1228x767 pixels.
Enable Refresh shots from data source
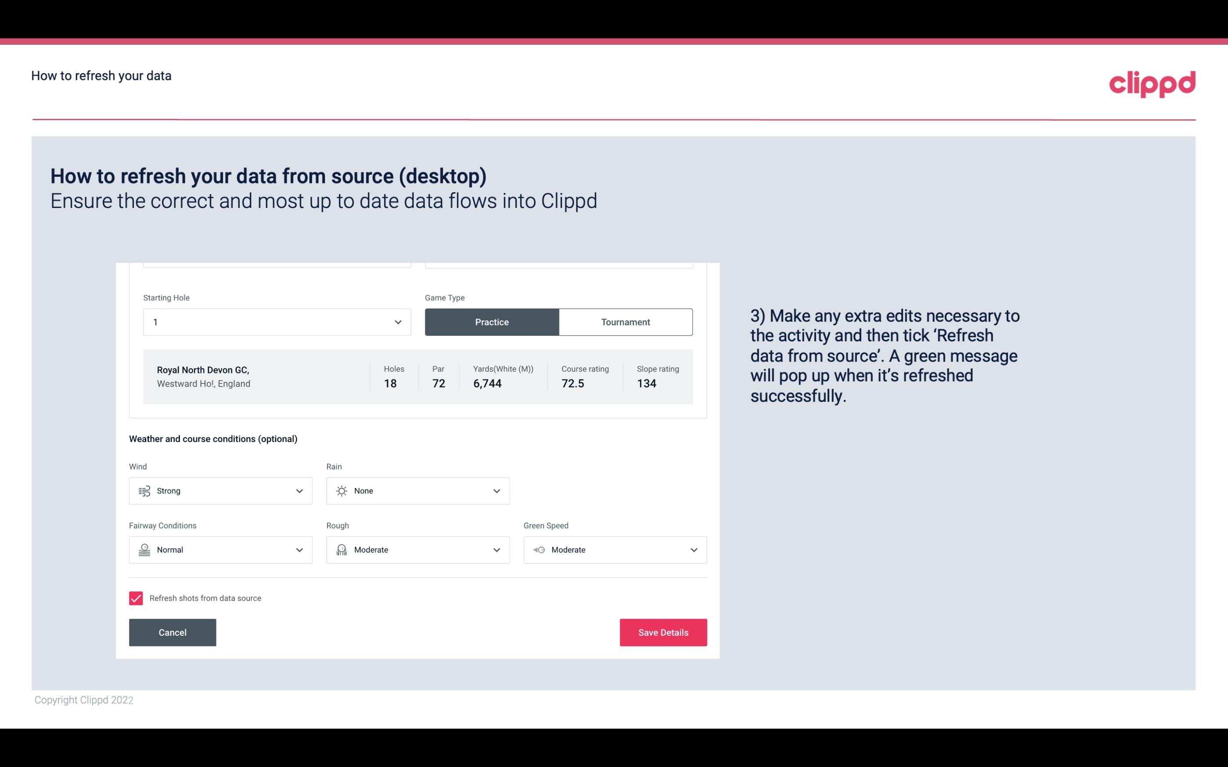click(x=135, y=598)
